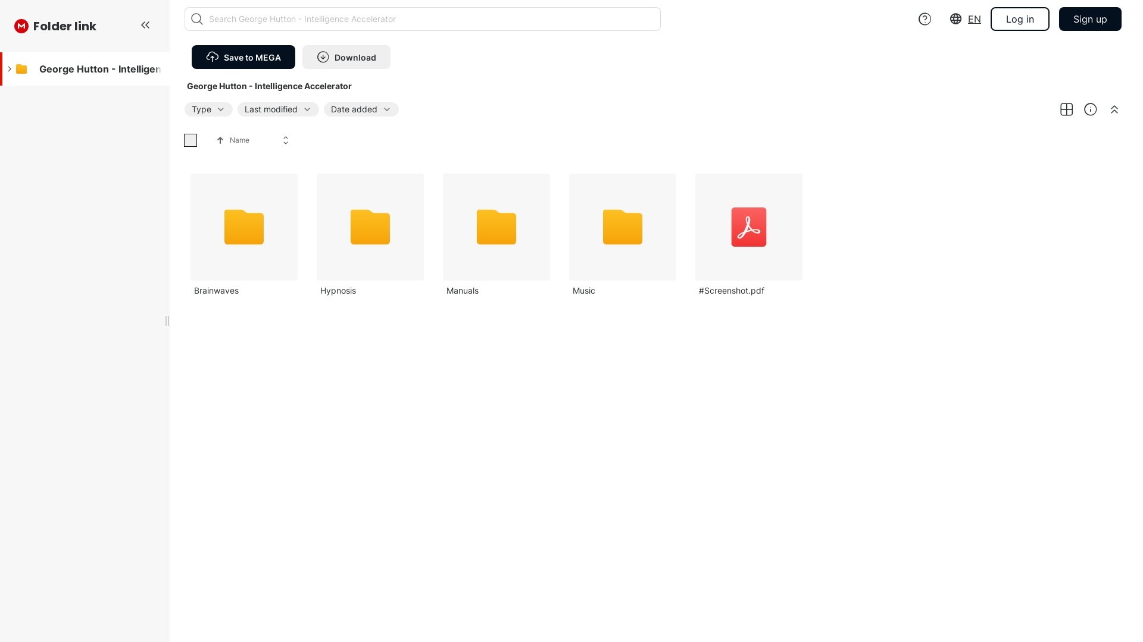1143x642 pixels.
Task: Tick the select all checkbox
Action: tap(190, 140)
